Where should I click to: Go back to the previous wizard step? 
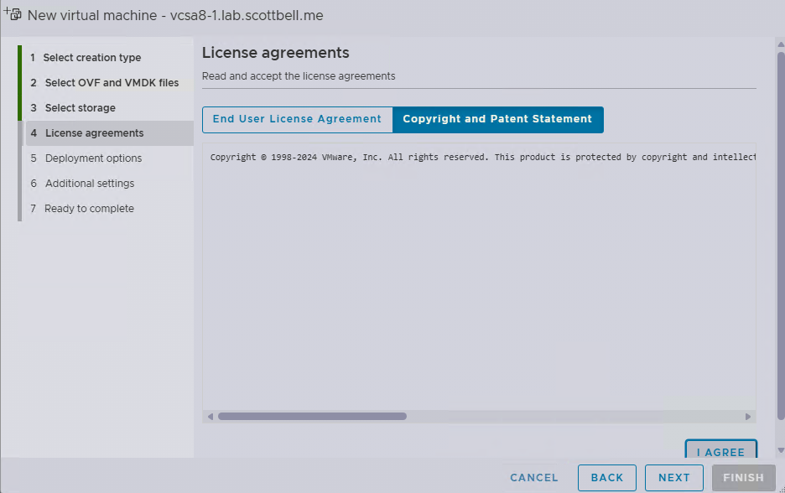coord(607,478)
